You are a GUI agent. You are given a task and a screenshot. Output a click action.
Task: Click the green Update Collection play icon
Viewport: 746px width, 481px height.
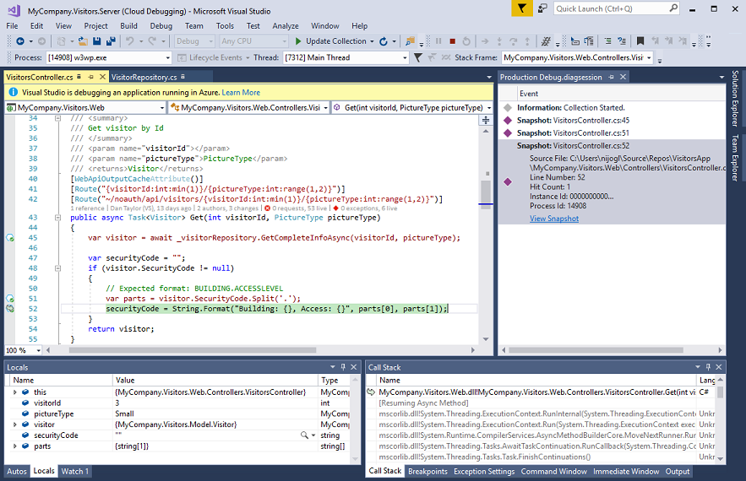(298, 41)
